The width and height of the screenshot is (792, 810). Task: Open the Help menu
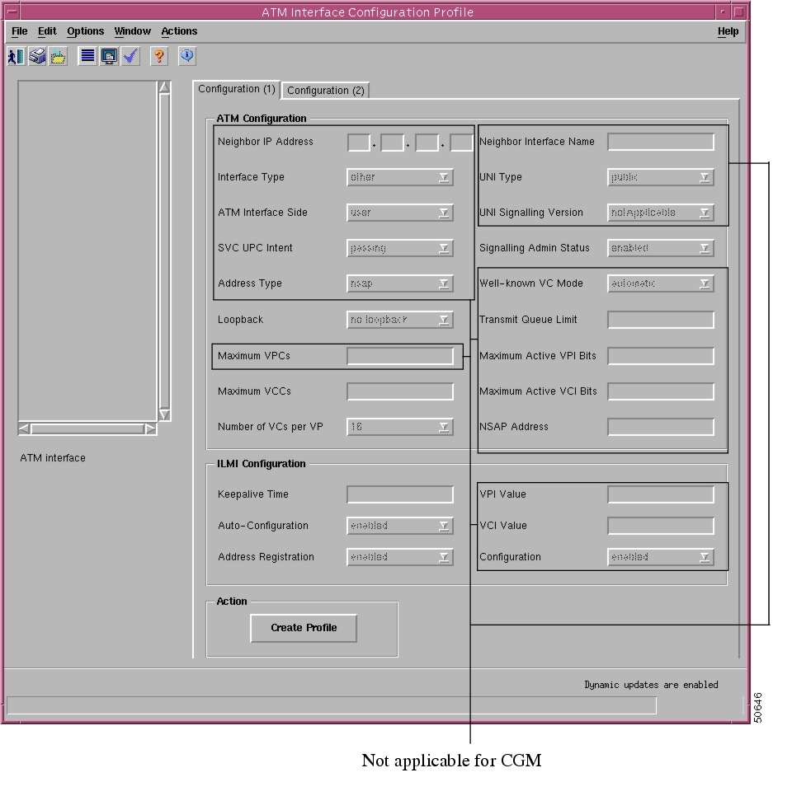(x=728, y=31)
